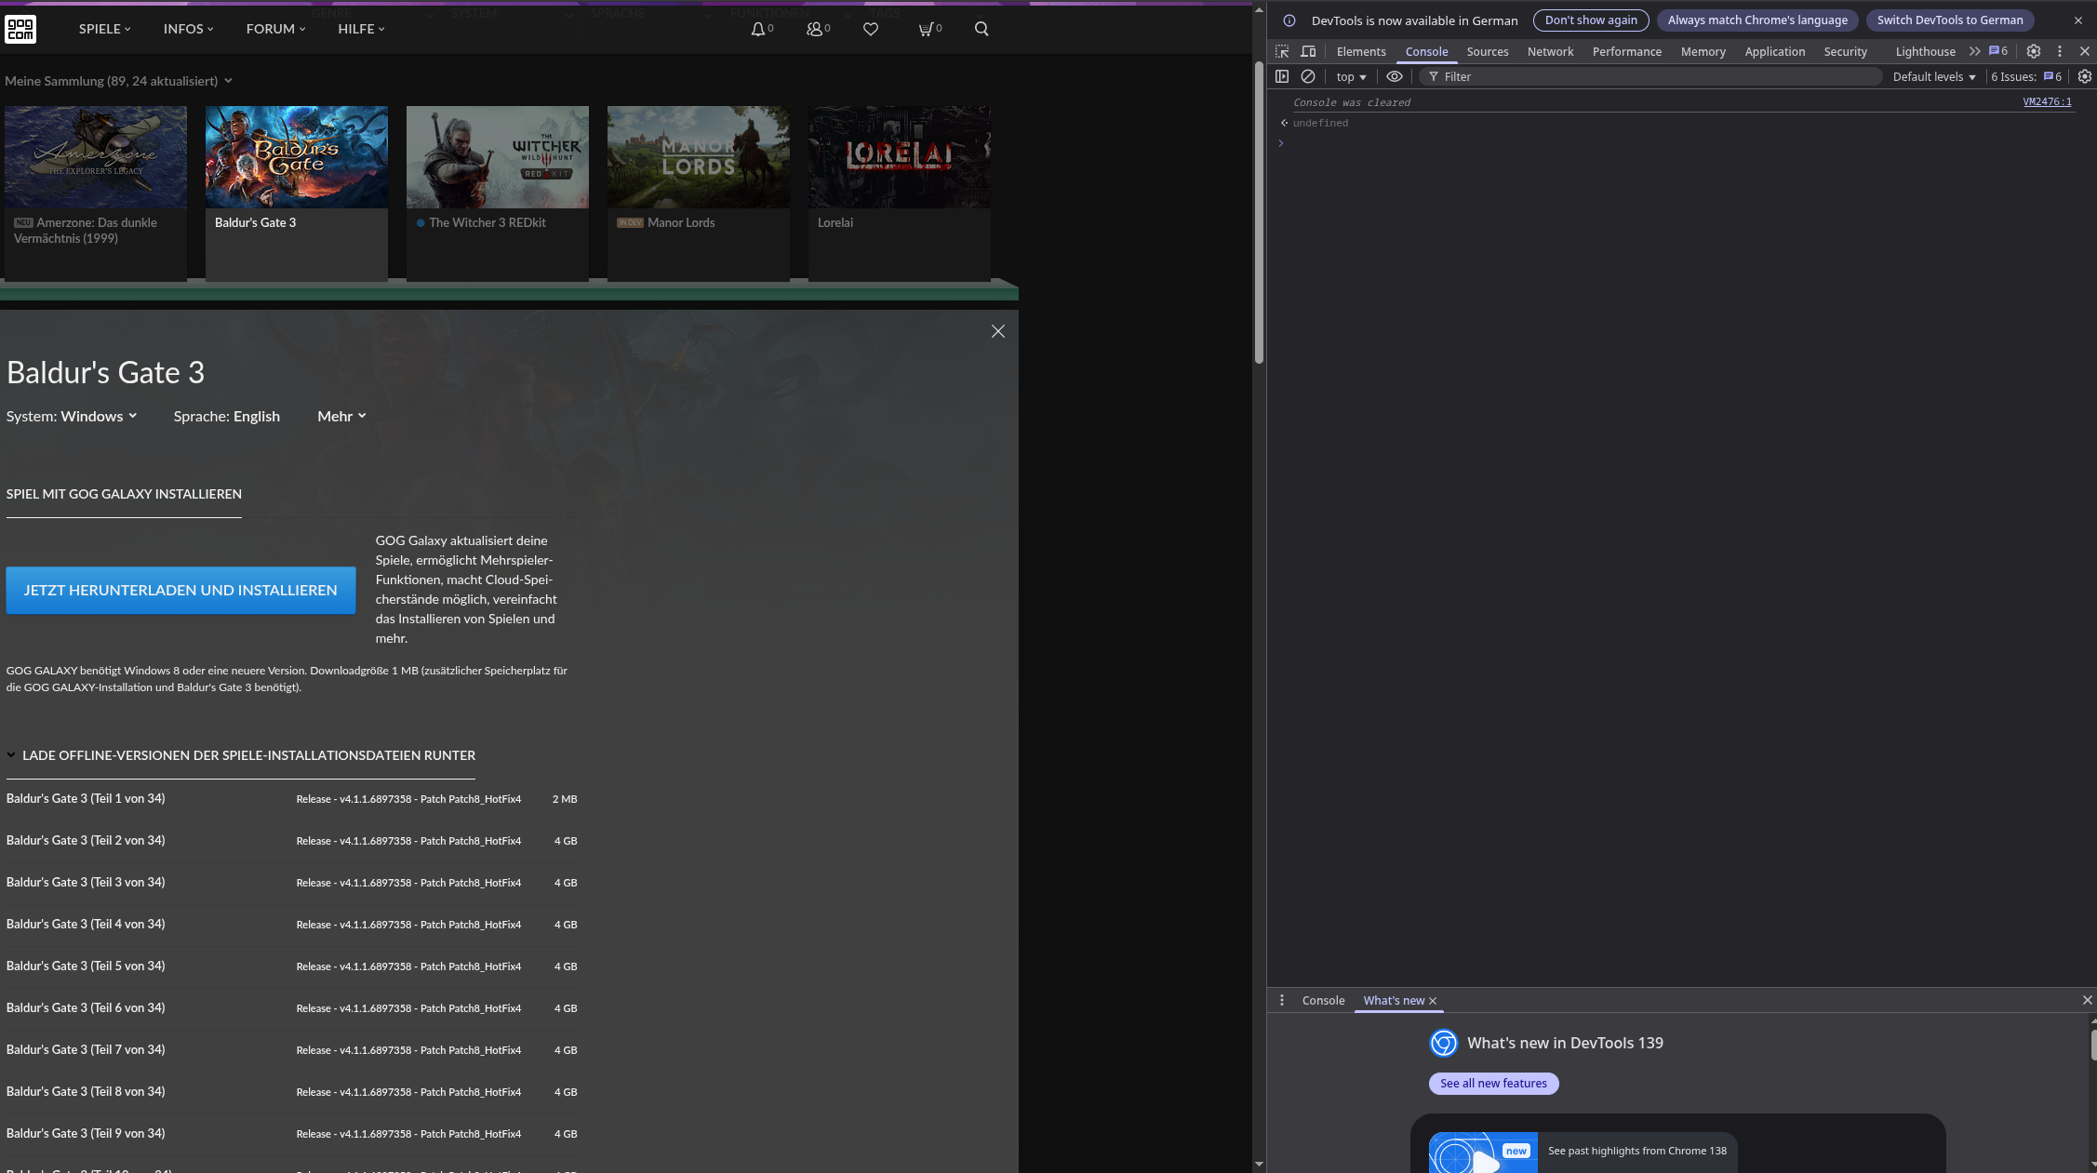
Task: Create a live expression with eye icon
Action: pos(1395,76)
